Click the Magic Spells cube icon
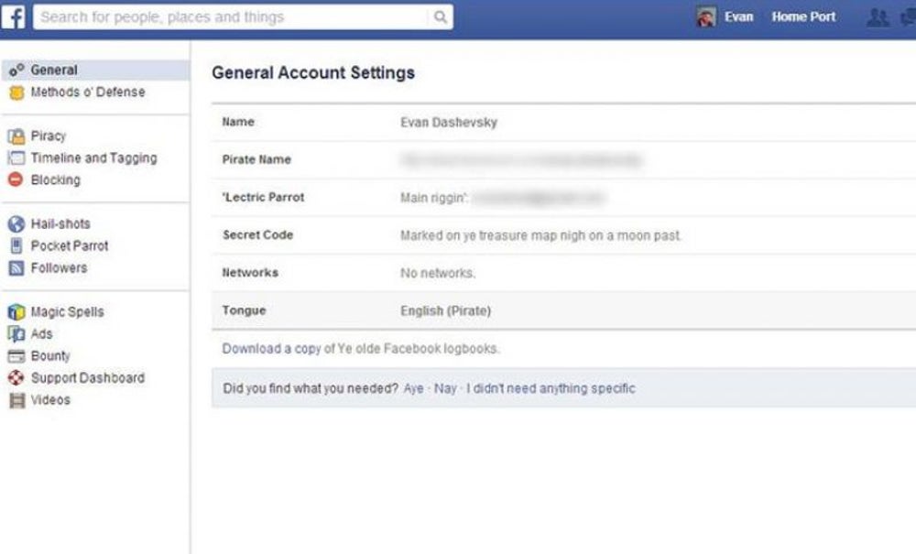The width and height of the screenshot is (916, 554). pyautogui.click(x=16, y=311)
